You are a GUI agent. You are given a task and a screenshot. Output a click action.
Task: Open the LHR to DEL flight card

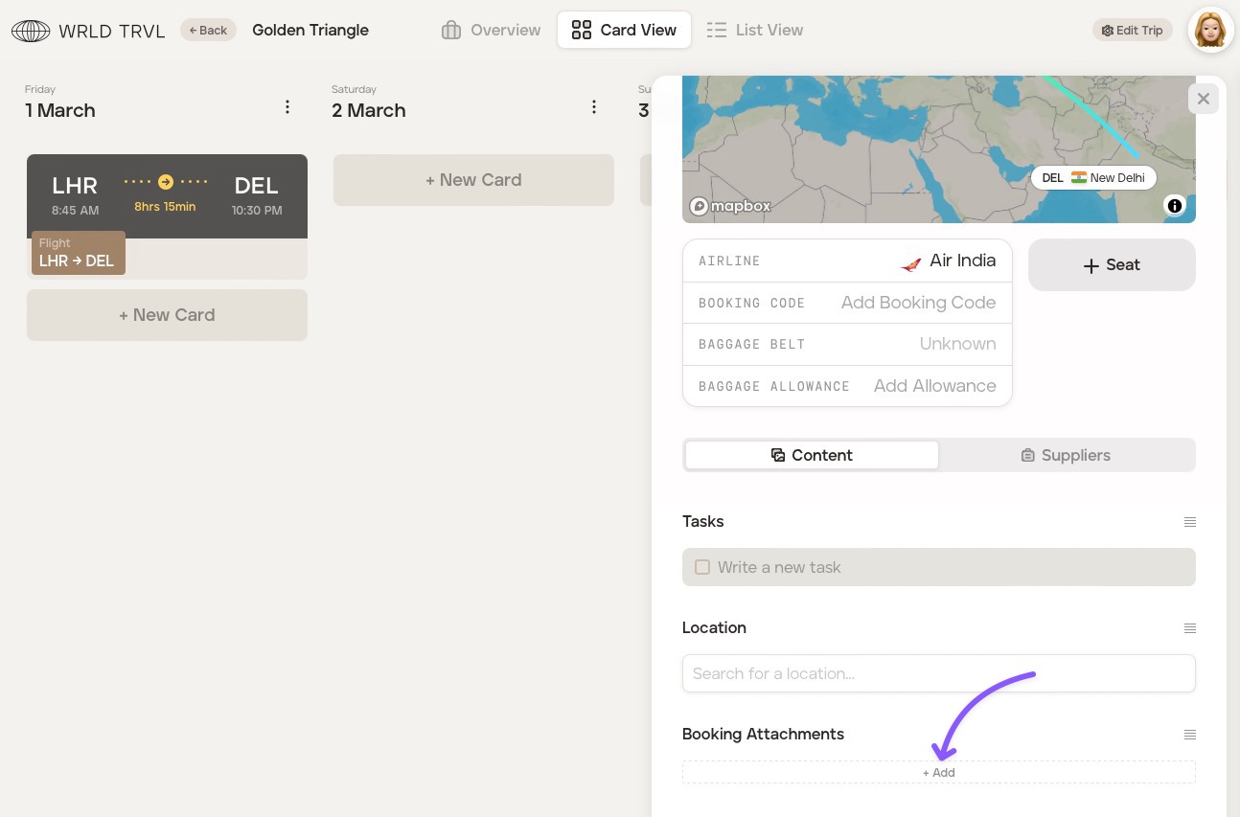(x=167, y=196)
